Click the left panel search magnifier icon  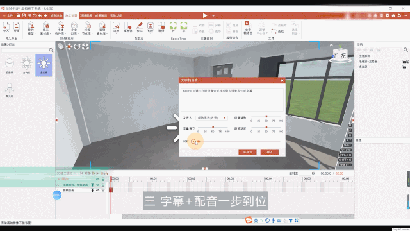click(51, 50)
